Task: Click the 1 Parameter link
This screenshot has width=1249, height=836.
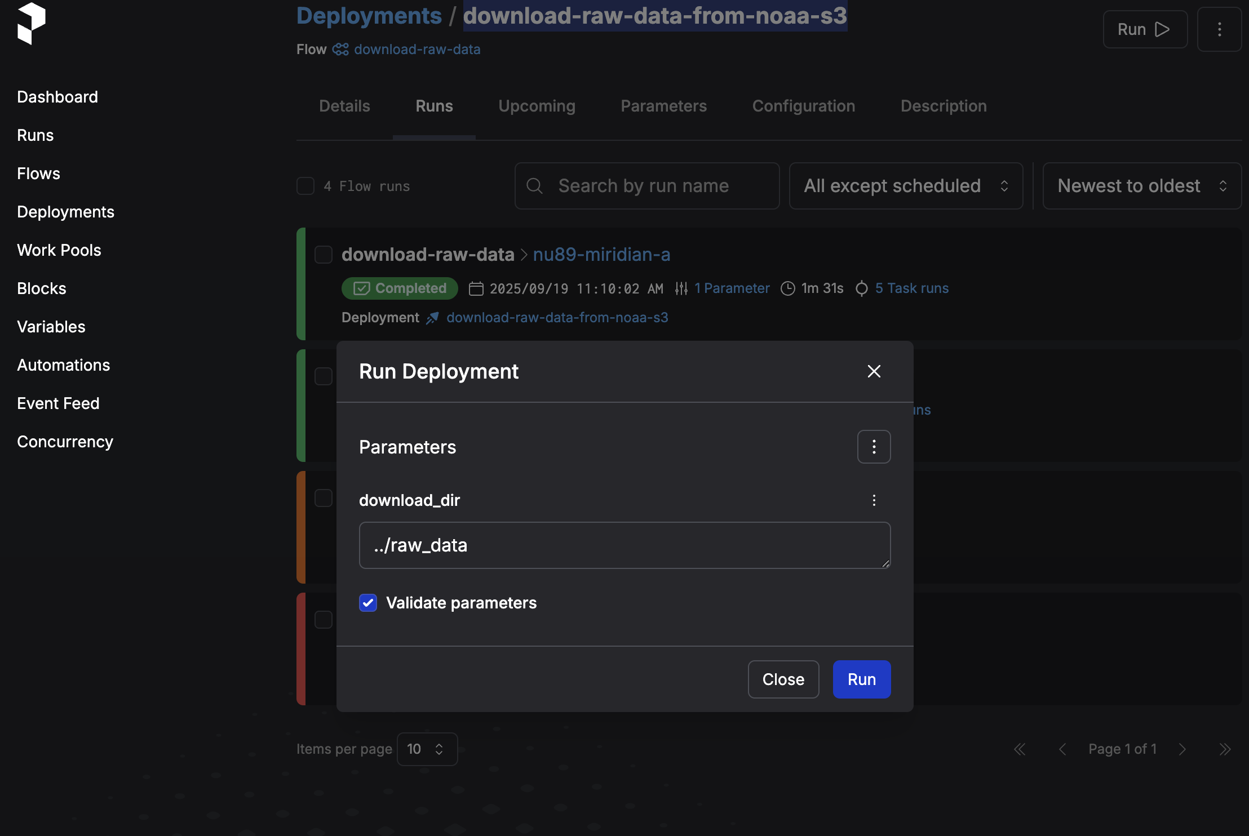Action: tap(732, 288)
